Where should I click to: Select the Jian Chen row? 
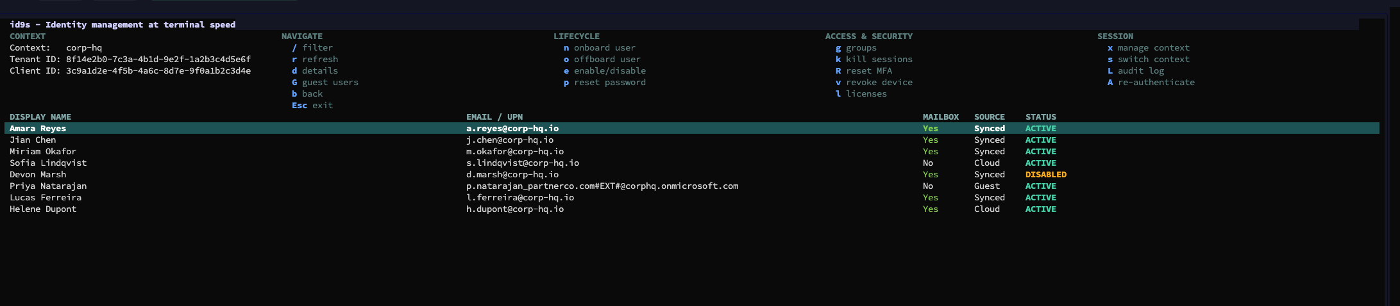click(692, 140)
